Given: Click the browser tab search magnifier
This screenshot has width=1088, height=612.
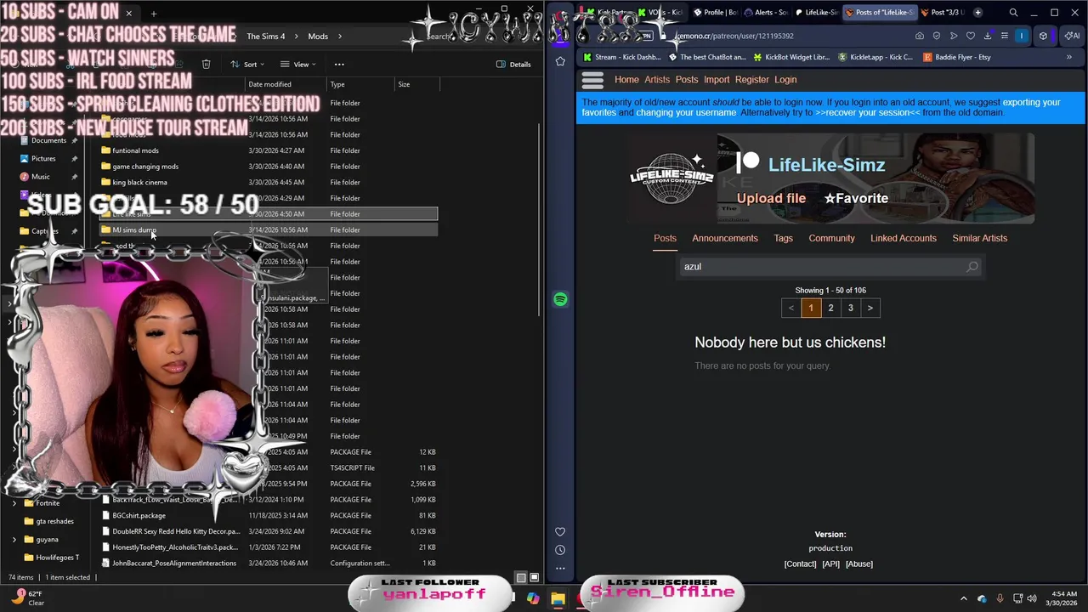Looking at the screenshot, I should coord(1013,13).
